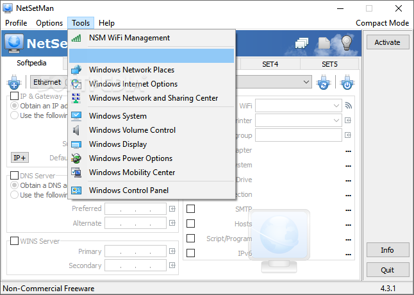Open Windows Network and Sharing Center
The height and width of the screenshot is (295, 414).
pyautogui.click(x=151, y=98)
